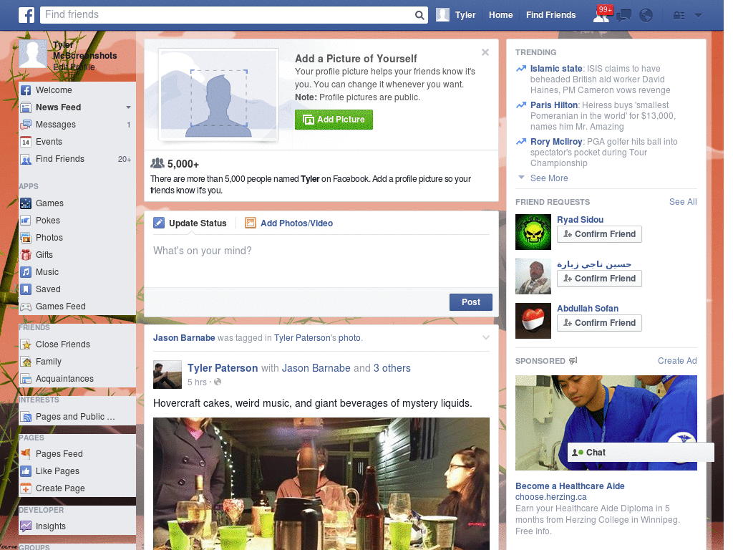Screen dimensions: 733x550
Task: Switch to Find Friends in the top navigation
Action: [x=550, y=14]
